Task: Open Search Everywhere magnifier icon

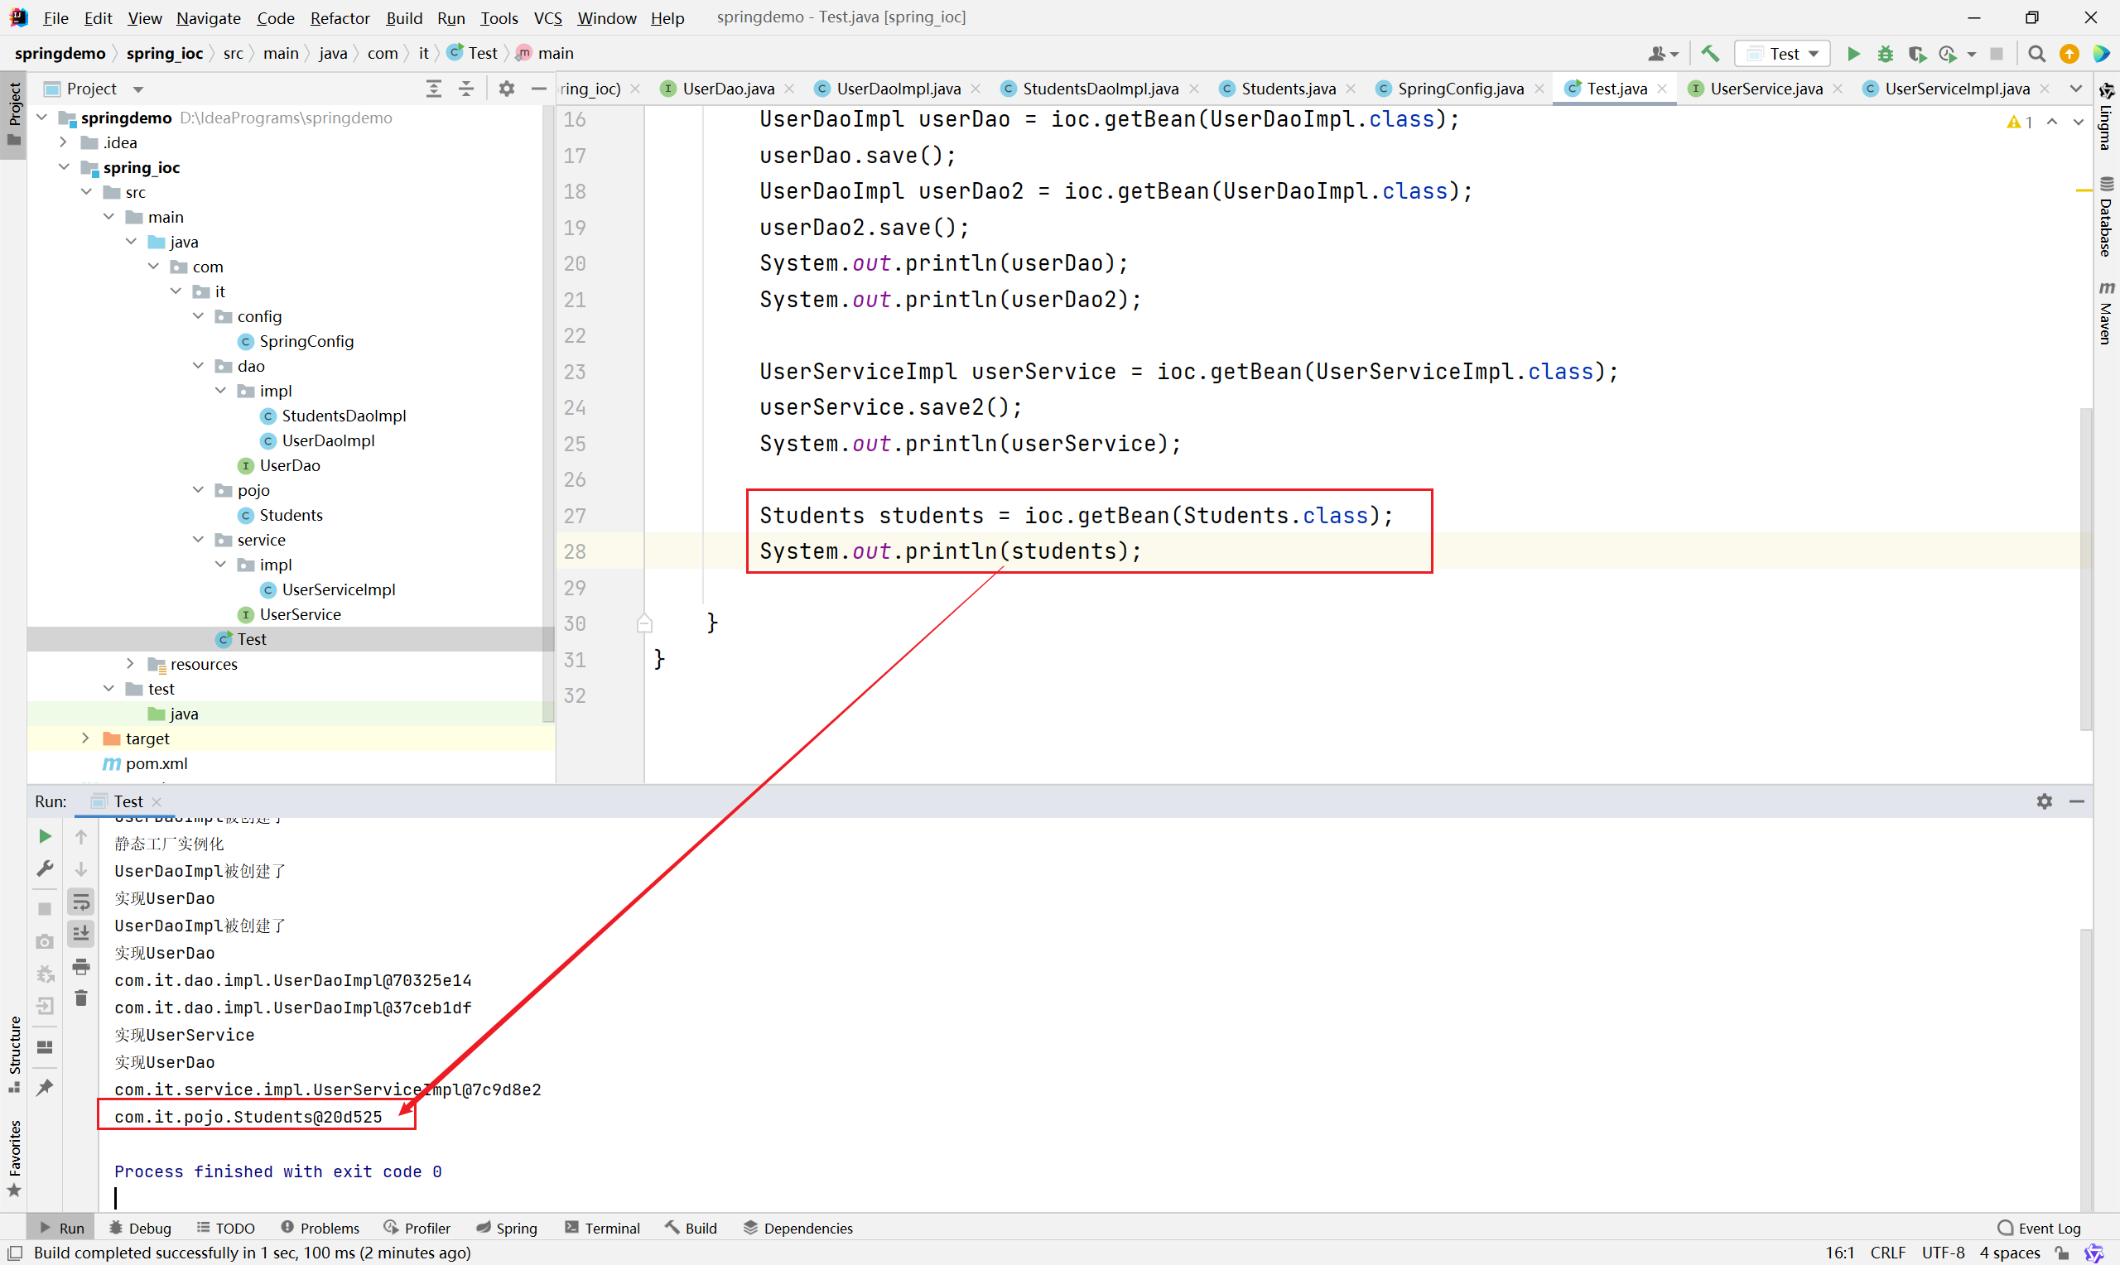Action: click(2036, 54)
